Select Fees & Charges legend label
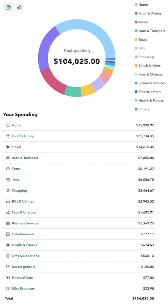This screenshot has height=304, width=168. point(151,74)
